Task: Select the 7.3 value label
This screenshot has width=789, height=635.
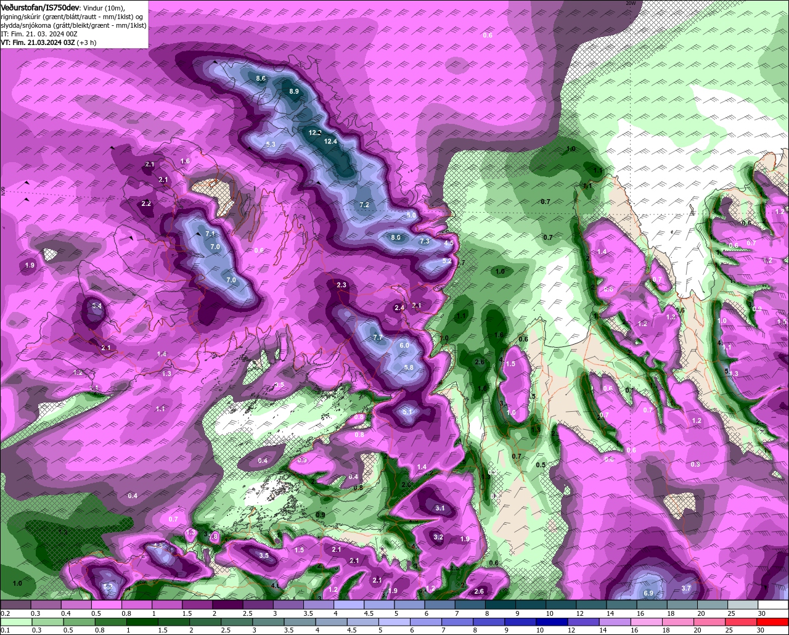Action: tap(425, 241)
